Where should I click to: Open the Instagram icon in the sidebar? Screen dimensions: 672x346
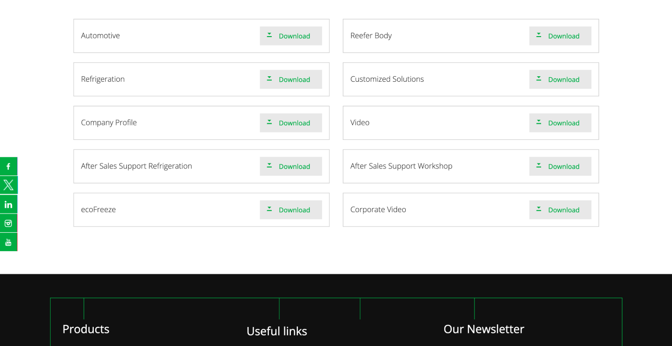(x=9, y=223)
